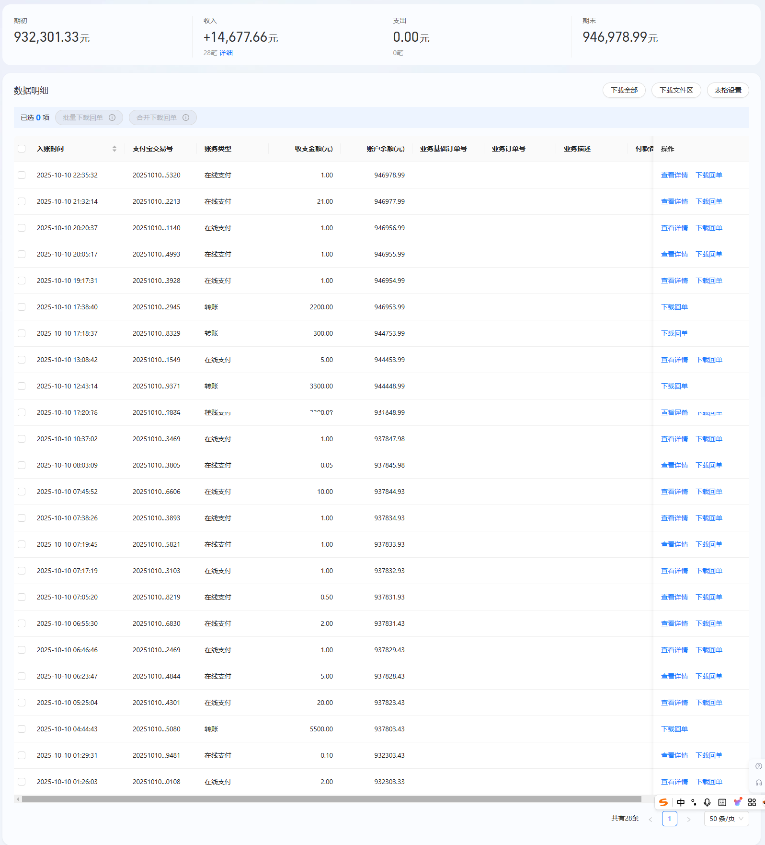Switch IME Chinese/English mode 中
This screenshot has width=765, height=845.
(x=681, y=802)
